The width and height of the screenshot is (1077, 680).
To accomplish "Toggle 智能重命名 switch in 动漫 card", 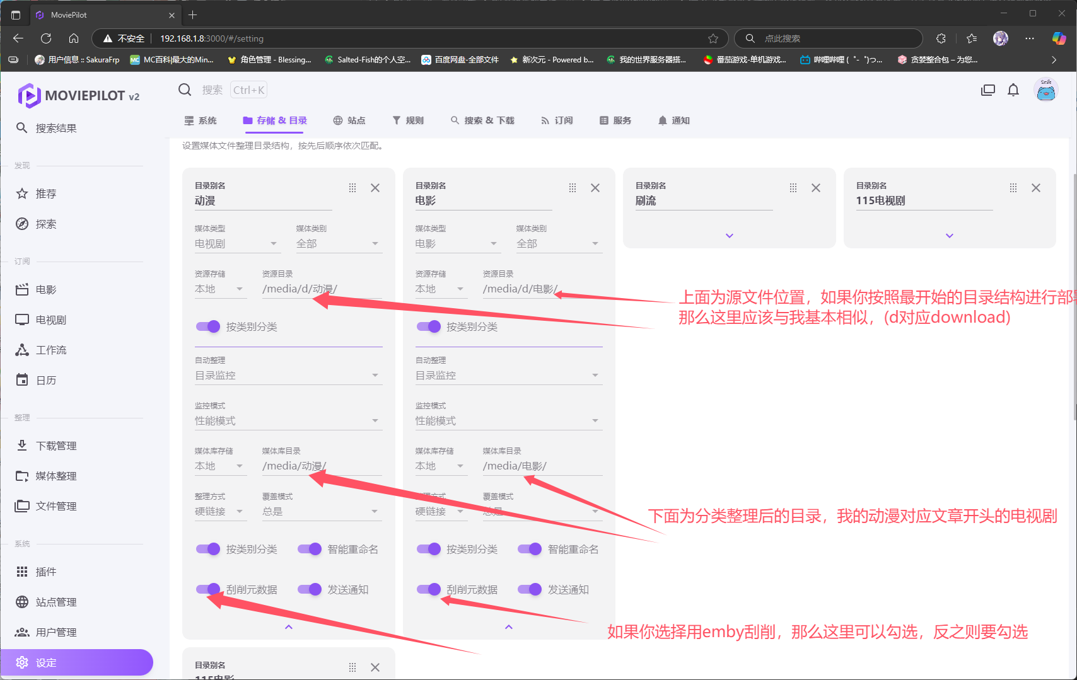I will pyautogui.click(x=310, y=549).
